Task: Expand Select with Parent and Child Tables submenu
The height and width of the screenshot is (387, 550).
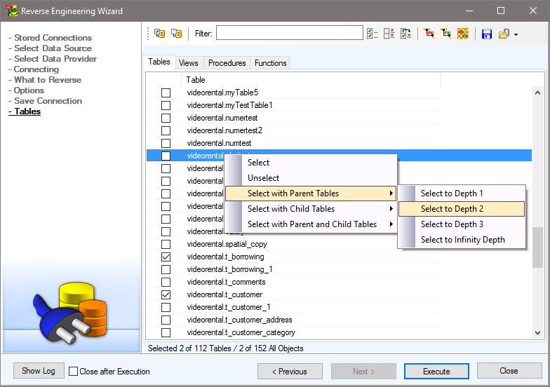Action: pyautogui.click(x=311, y=224)
